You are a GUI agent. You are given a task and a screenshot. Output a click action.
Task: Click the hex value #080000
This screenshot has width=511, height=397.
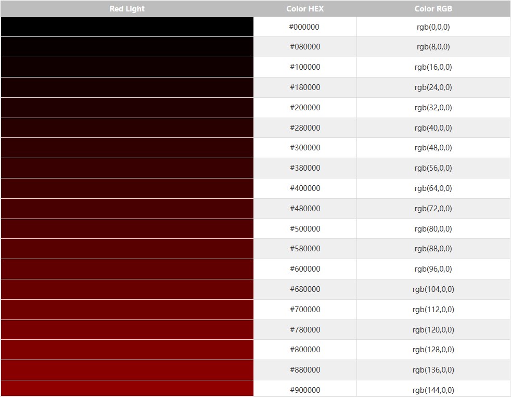coord(305,47)
